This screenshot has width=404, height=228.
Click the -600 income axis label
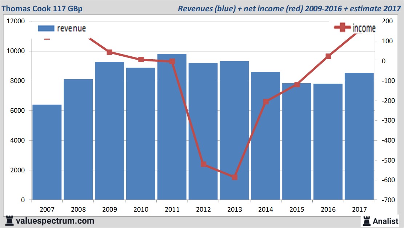pyautogui.click(x=388, y=180)
